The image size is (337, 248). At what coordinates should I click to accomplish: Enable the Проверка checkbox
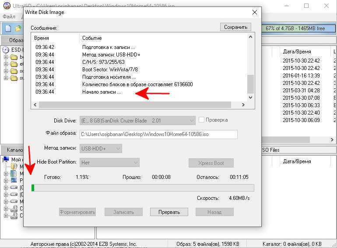click(201, 119)
